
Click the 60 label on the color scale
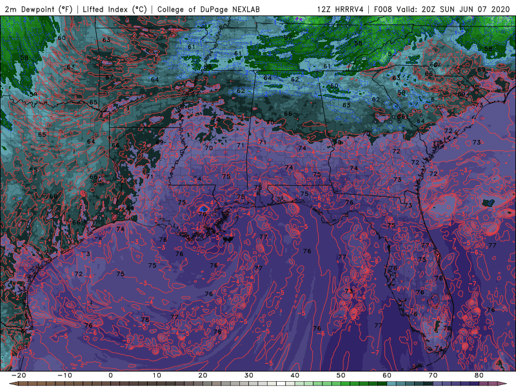click(387, 375)
